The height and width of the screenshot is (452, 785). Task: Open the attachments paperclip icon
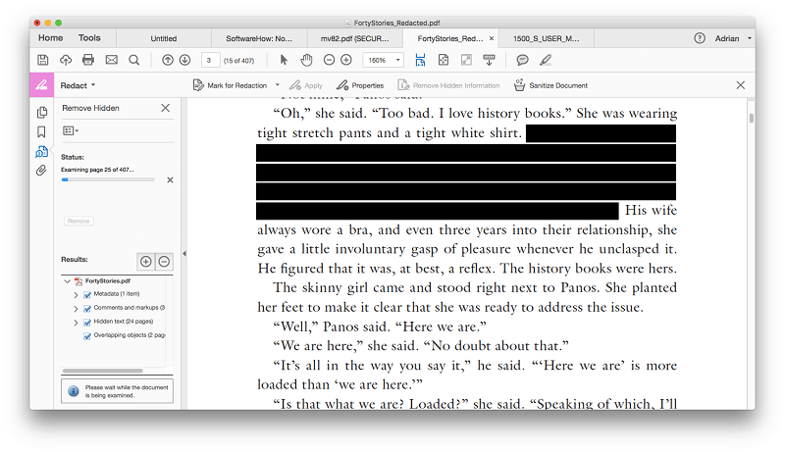[x=41, y=171]
